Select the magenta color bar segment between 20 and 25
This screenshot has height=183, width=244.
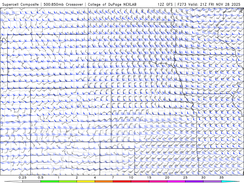pos(176,181)
